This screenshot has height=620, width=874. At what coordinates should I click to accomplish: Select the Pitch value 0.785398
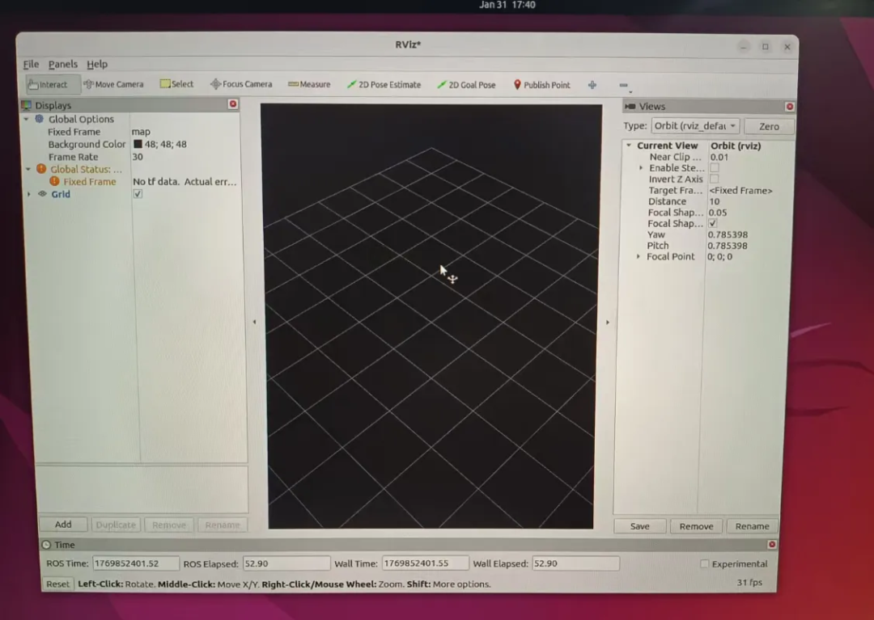point(728,246)
